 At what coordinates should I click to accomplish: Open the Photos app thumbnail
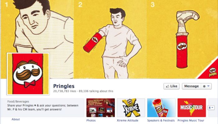point(101,108)
